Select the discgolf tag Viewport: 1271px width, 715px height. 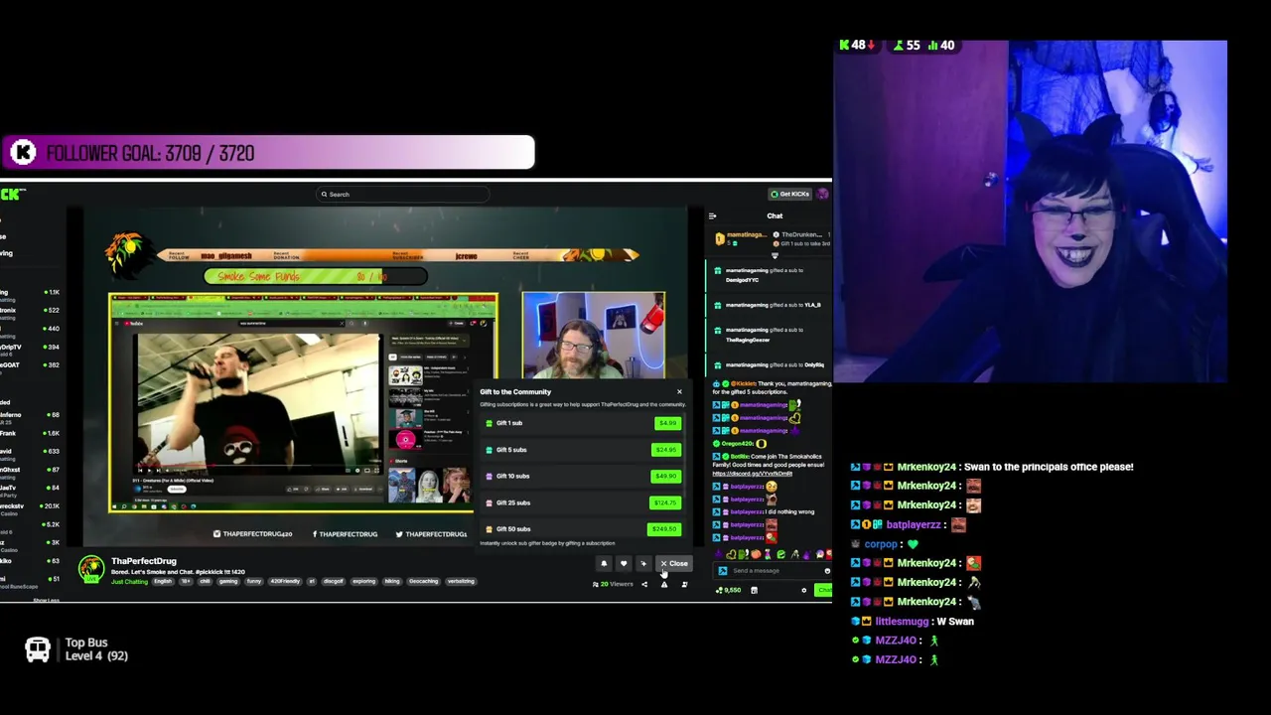pyautogui.click(x=334, y=582)
